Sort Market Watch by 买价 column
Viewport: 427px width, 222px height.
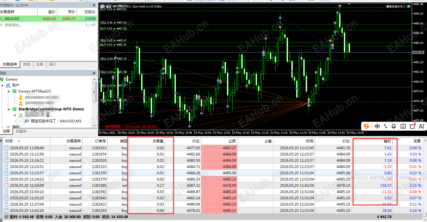point(72,12)
